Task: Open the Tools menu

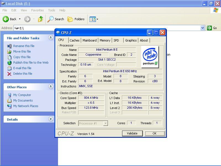Action: (x=52, y=10)
